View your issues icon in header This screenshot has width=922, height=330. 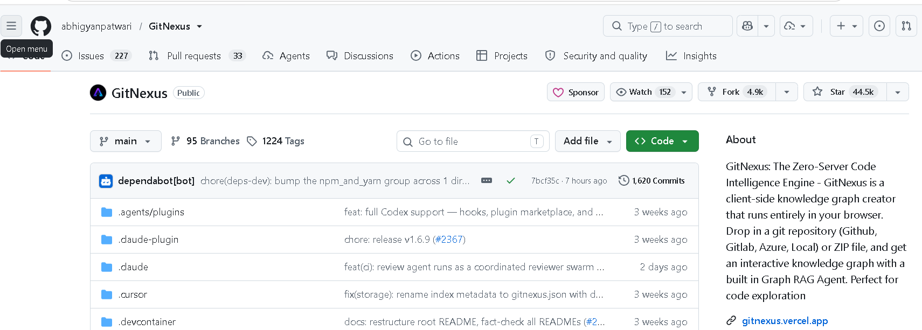coord(879,26)
